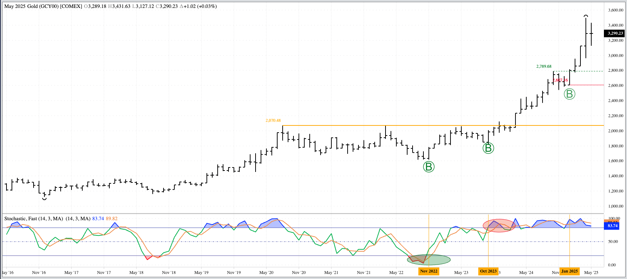Click the B marker near Nov 2022 low
Image resolution: width=627 pixels, height=279 pixels.
coord(428,167)
